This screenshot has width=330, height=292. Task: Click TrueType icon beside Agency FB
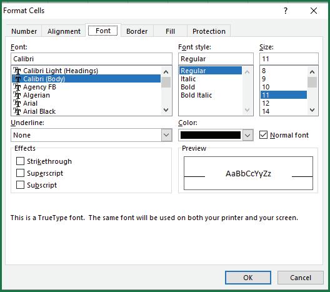[17, 87]
